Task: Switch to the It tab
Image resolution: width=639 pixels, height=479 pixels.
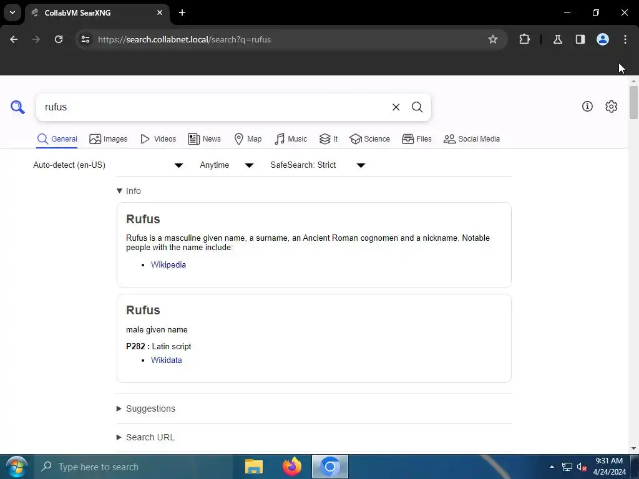Action: coord(328,139)
